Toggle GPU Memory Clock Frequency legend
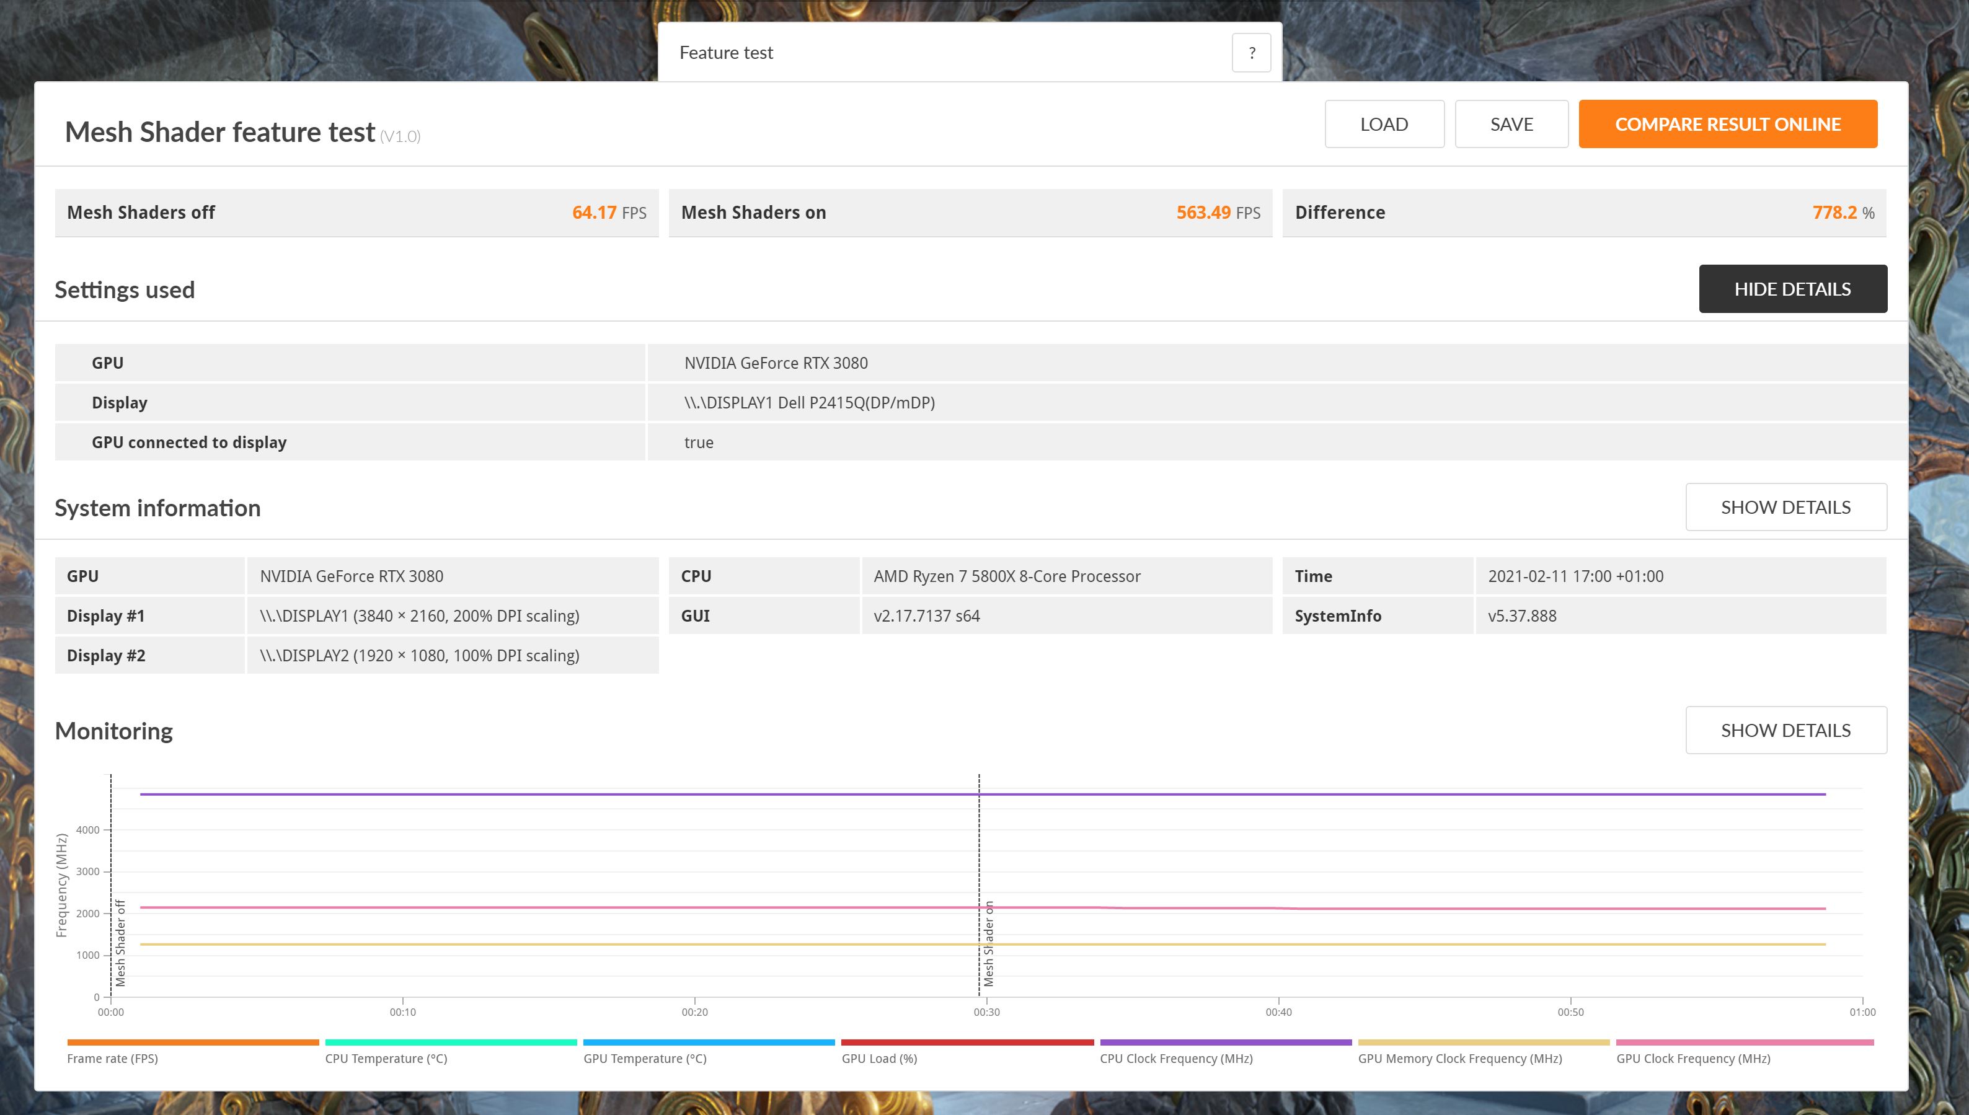The width and height of the screenshot is (1969, 1115). click(1460, 1059)
